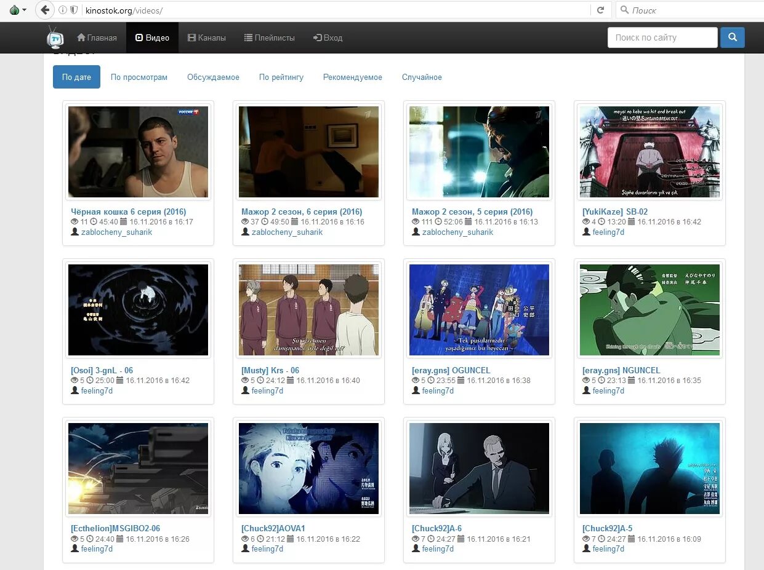Open zablocheny_suharik profile under Мажор 5 серия
764x570 pixels.
(x=457, y=232)
